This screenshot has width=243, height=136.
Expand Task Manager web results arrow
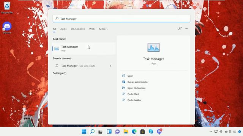[x=110, y=66]
